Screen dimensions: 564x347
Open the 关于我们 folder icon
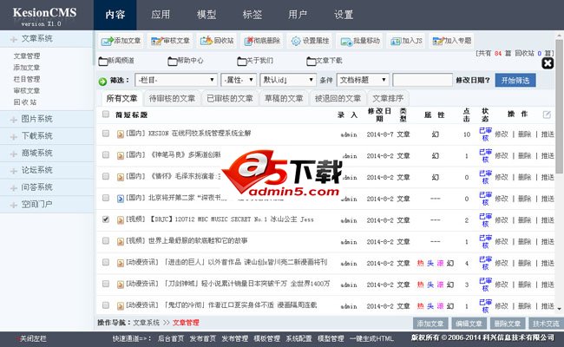[x=242, y=62]
